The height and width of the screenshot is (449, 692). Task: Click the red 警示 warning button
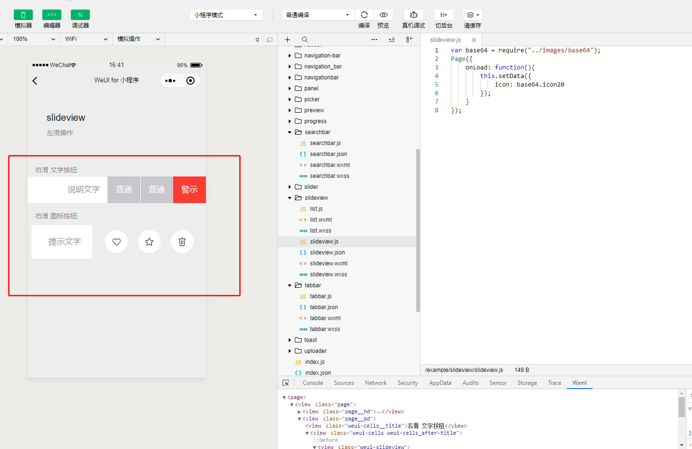pyautogui.click(x=189, y=190)
